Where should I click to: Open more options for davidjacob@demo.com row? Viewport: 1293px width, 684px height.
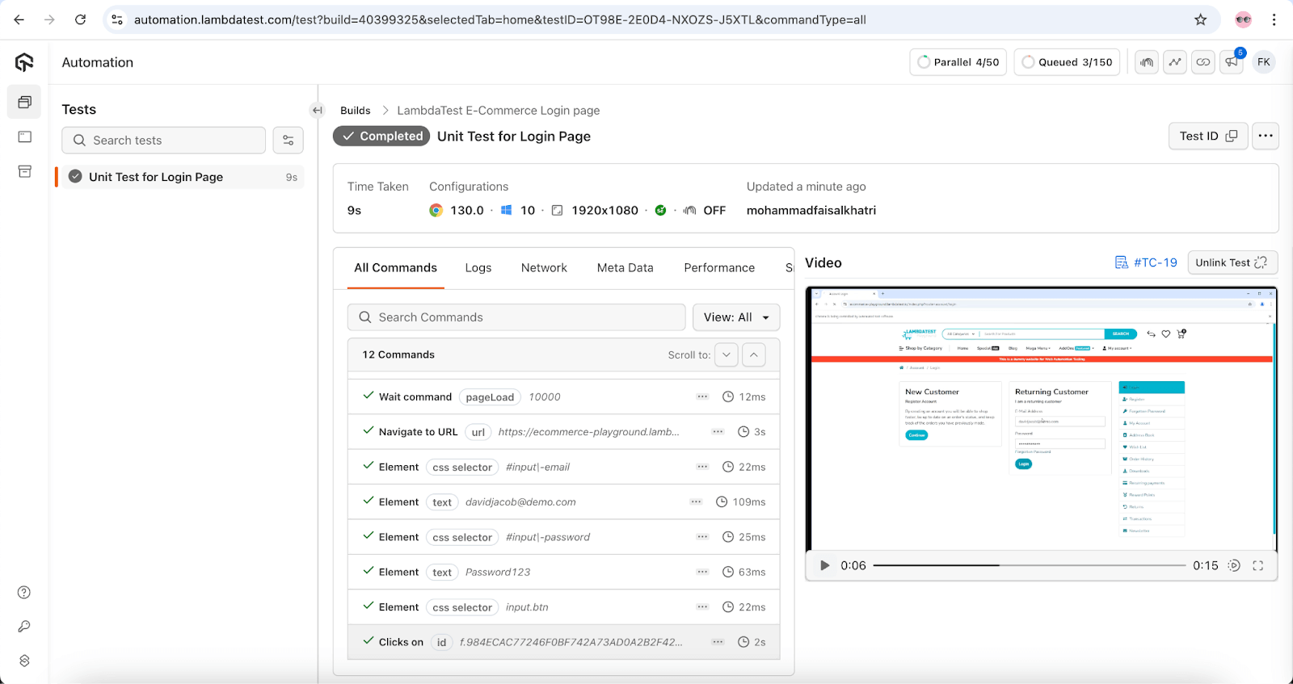[x=696, y=502]
